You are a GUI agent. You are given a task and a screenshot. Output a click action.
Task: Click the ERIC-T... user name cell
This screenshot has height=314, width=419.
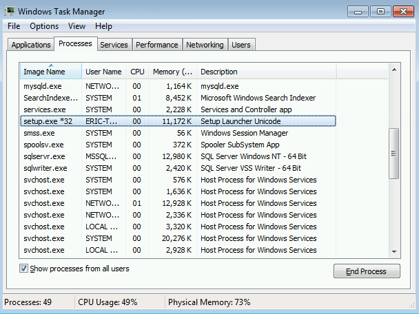101,121
